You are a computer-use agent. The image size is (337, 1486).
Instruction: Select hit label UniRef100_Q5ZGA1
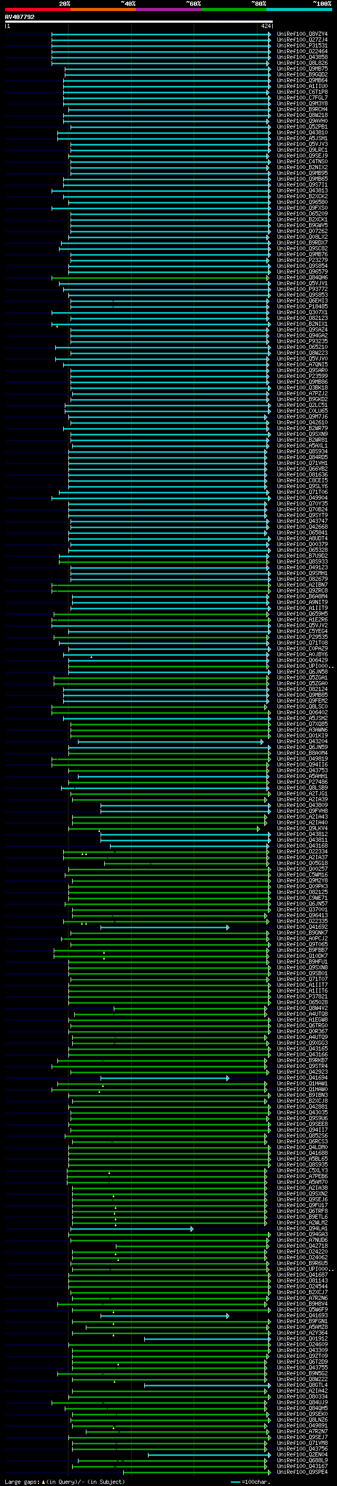pos(302,677)
